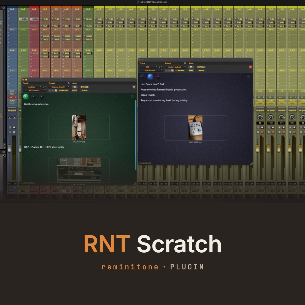The width and height of the screenshot is (305, 305).
Task: Click left pan knob on Audio 1 track
Action: (10, 117)
